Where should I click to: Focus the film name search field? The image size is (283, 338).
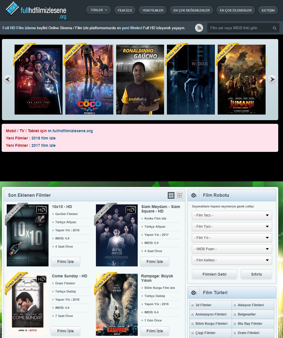[x=240, y=28]
